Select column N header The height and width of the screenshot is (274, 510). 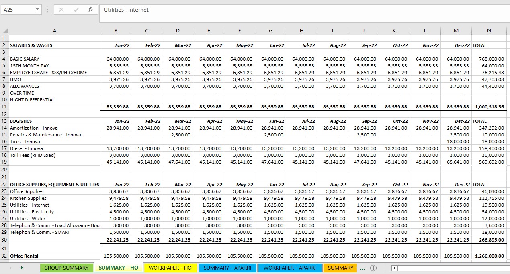click(489, 31)
